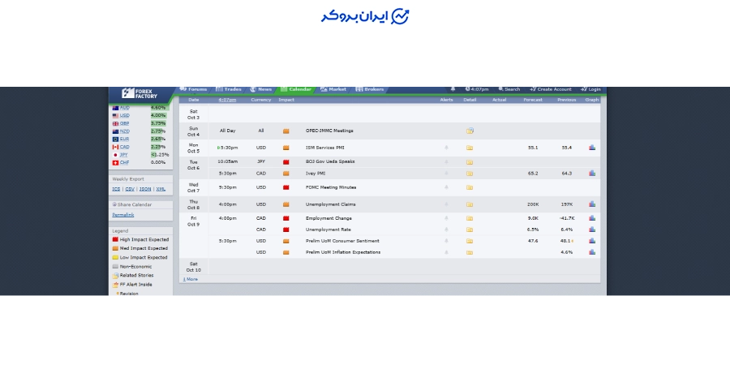Show graph for Unemployment Rate
This screenshot has height=382, width=730.
click(x=592, y=230)
